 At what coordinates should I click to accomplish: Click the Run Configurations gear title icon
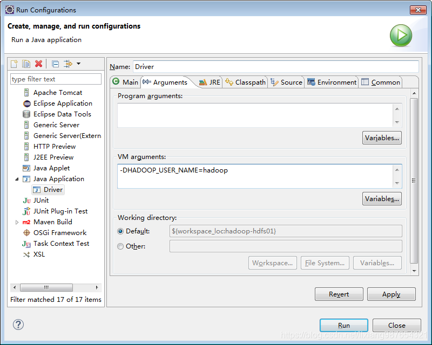pyautogui.click(x=9, y=10)
